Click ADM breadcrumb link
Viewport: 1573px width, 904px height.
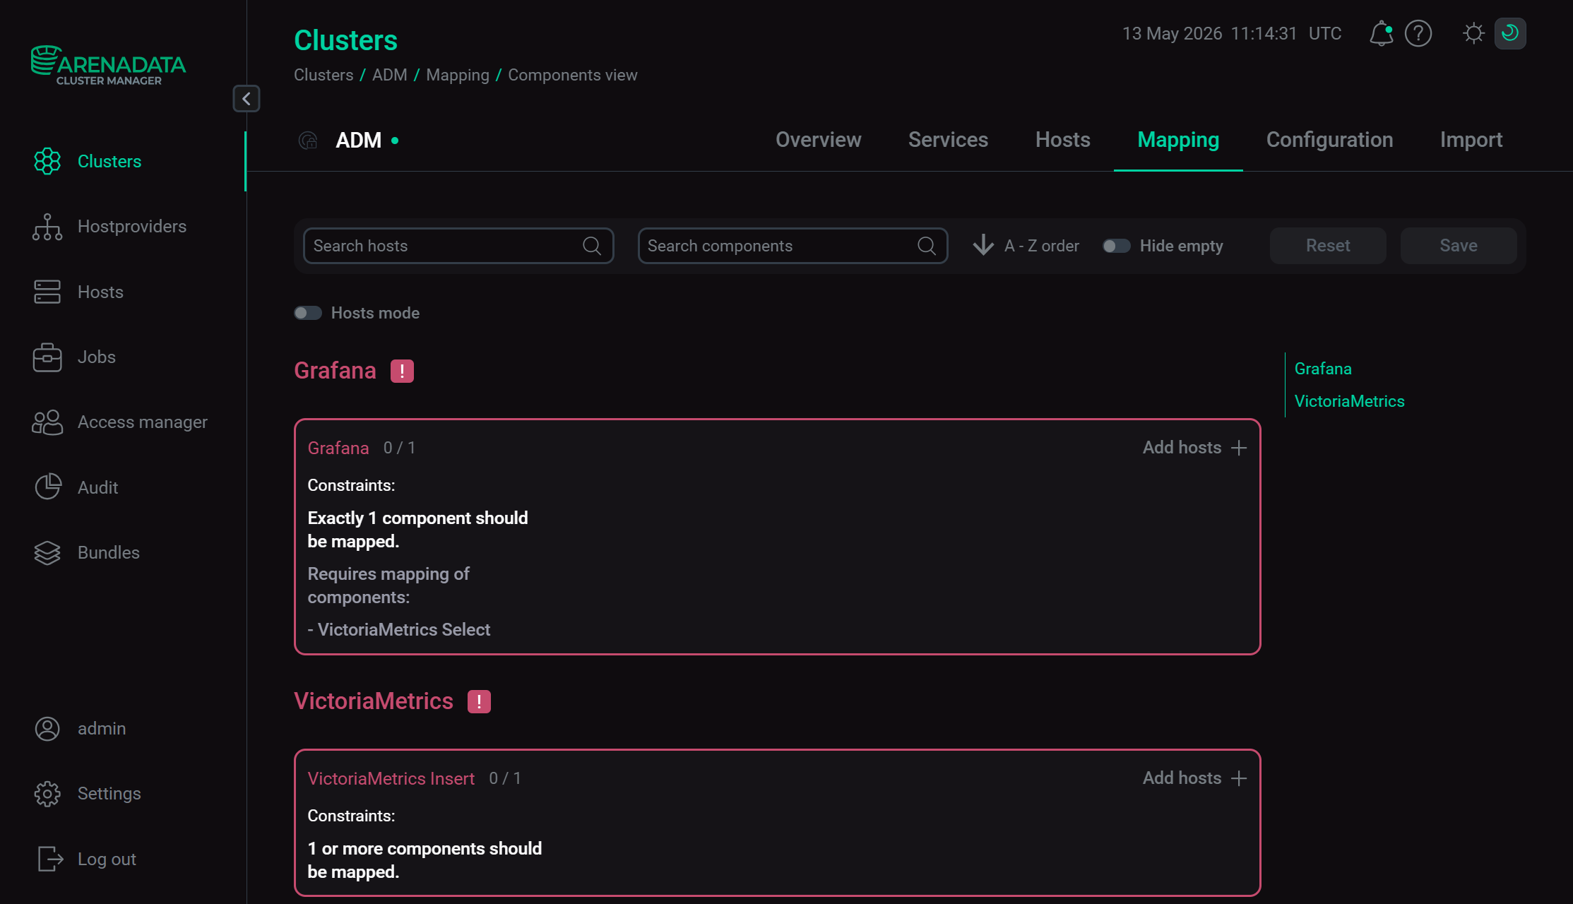point(390,75)
